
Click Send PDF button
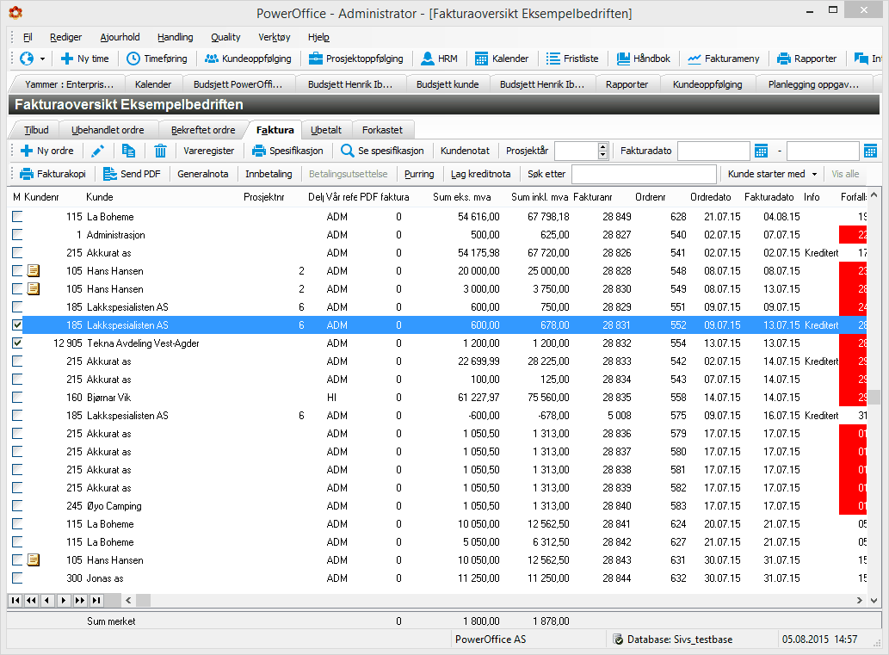(x=133, y=174)
